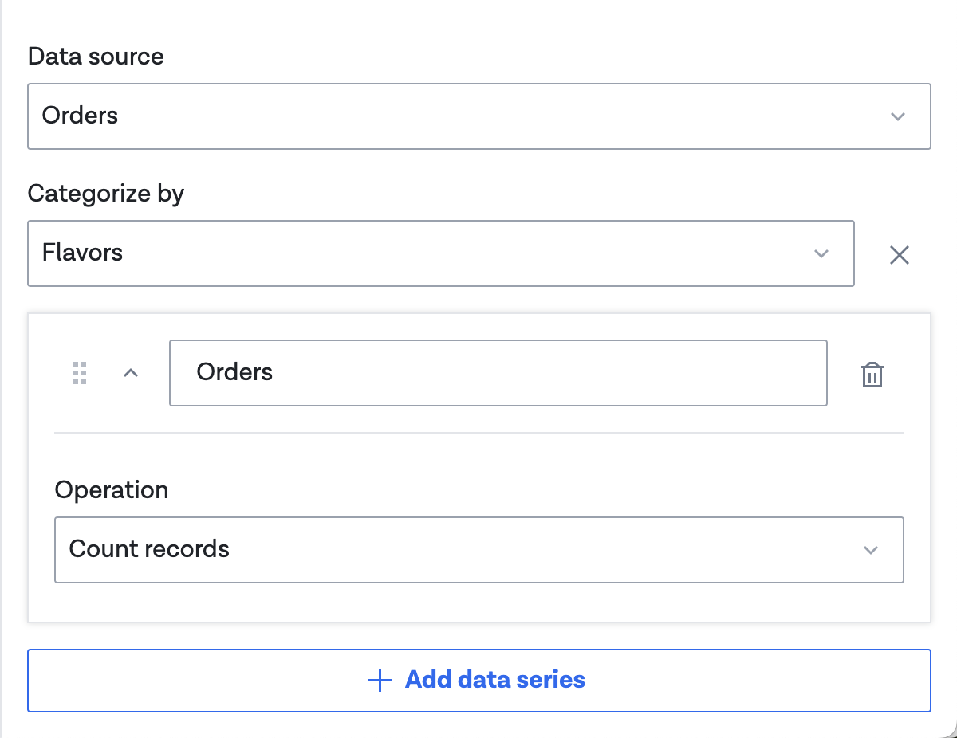Collapse the Orders data series panel
Screen dimensions: 957x738
(x=131, y=373)
